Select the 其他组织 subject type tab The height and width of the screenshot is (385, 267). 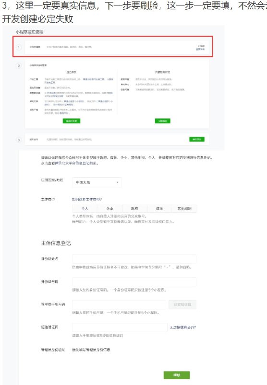(184, 208)
